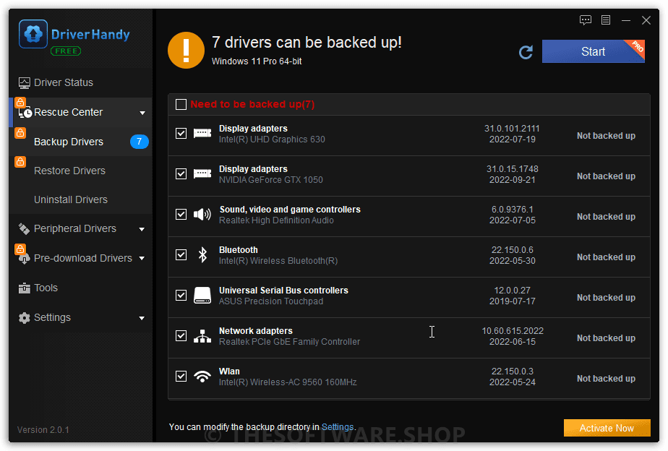This screenshot has width=668, height=451.
Task: Click the orange exclamation warning icon
Action: click(x=187, y=51)
